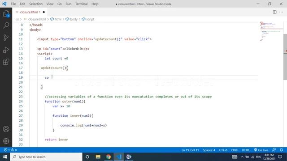
Task: Click 'var x= 10' on line 25
Action: [61, 106]
